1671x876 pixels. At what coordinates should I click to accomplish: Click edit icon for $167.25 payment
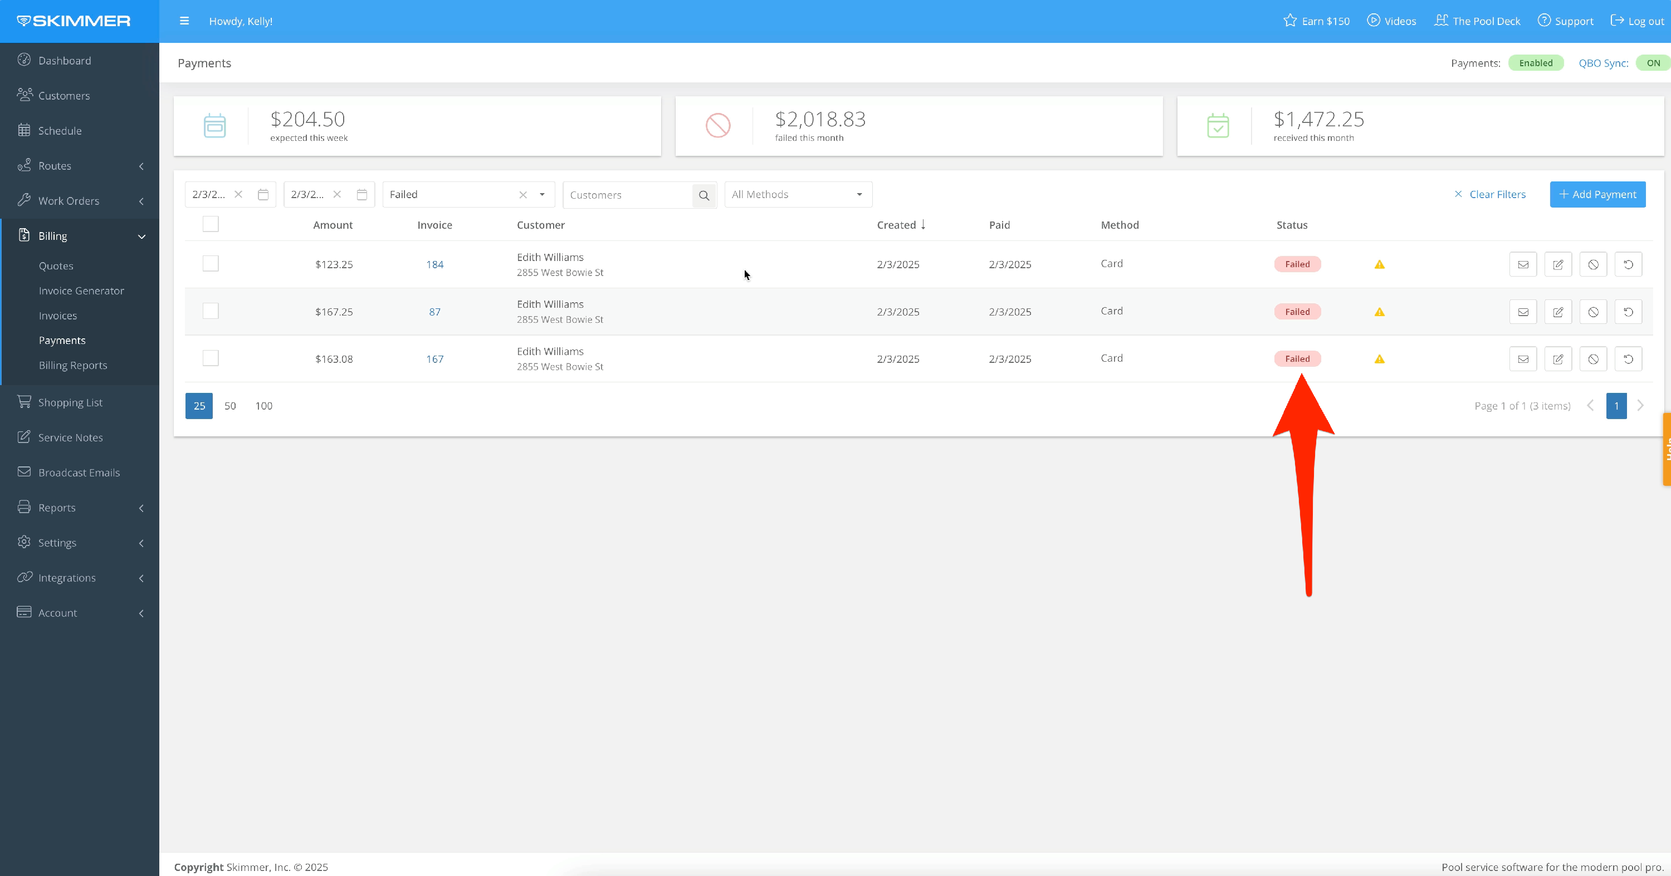click(1557, 312)
